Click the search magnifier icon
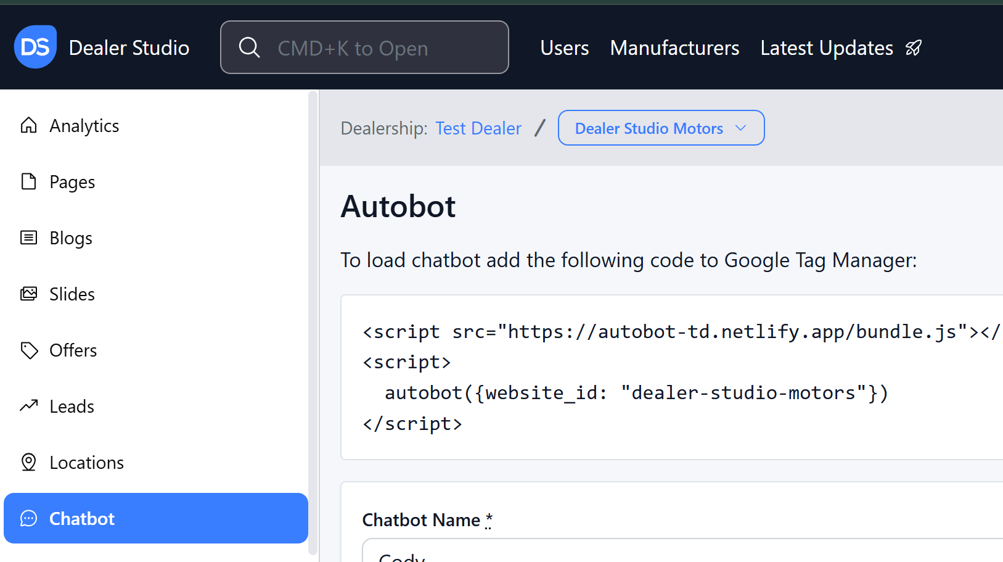Viewport: 1003px width, 562px height. 249,48
